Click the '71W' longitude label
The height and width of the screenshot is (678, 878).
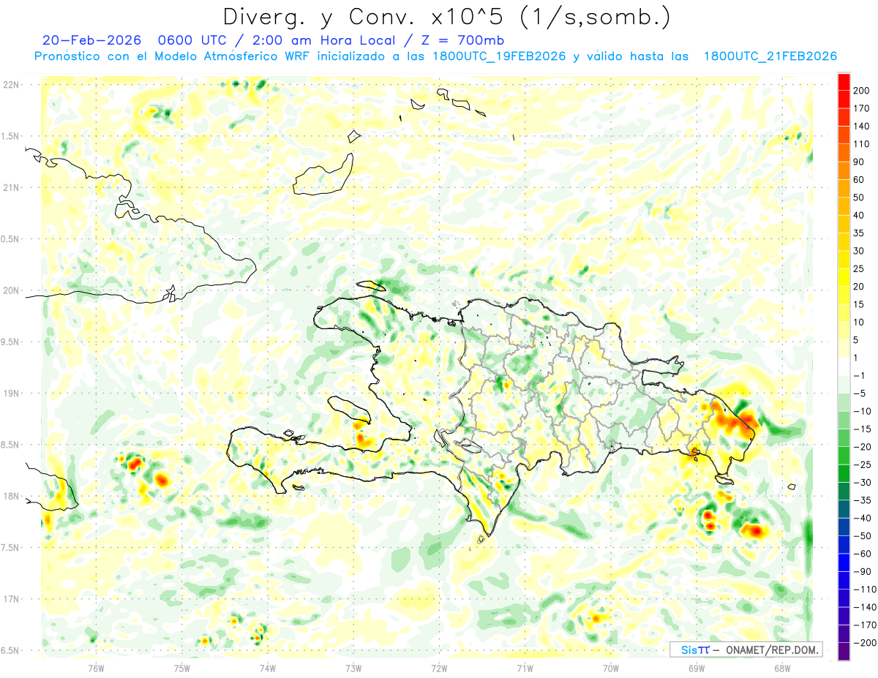point(525,668)
